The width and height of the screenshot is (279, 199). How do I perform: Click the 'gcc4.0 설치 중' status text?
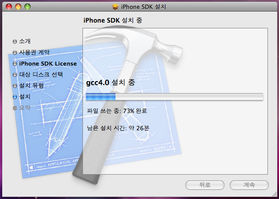pos(110,83)
